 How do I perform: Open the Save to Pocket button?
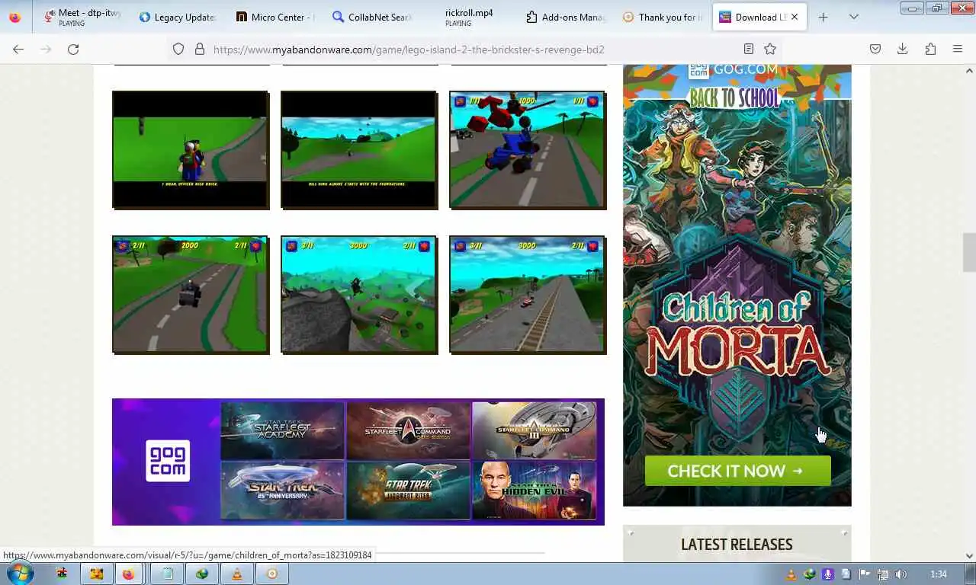(x=875, y=49)
